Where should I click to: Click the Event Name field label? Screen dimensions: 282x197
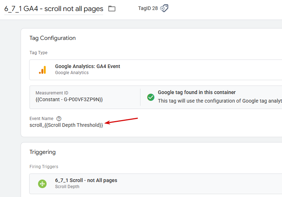(x=41, y=119)
